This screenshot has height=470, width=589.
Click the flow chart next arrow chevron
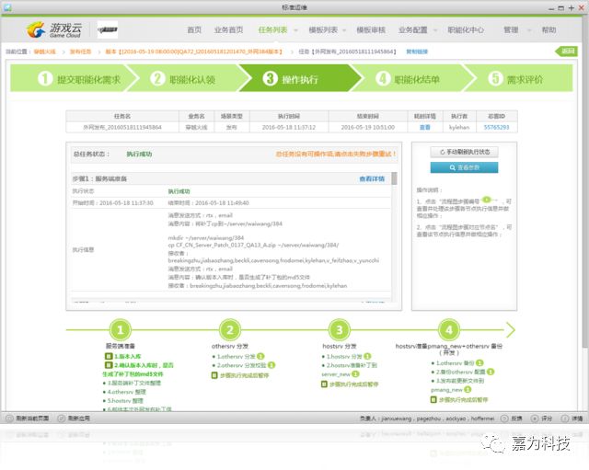(511, 330)
